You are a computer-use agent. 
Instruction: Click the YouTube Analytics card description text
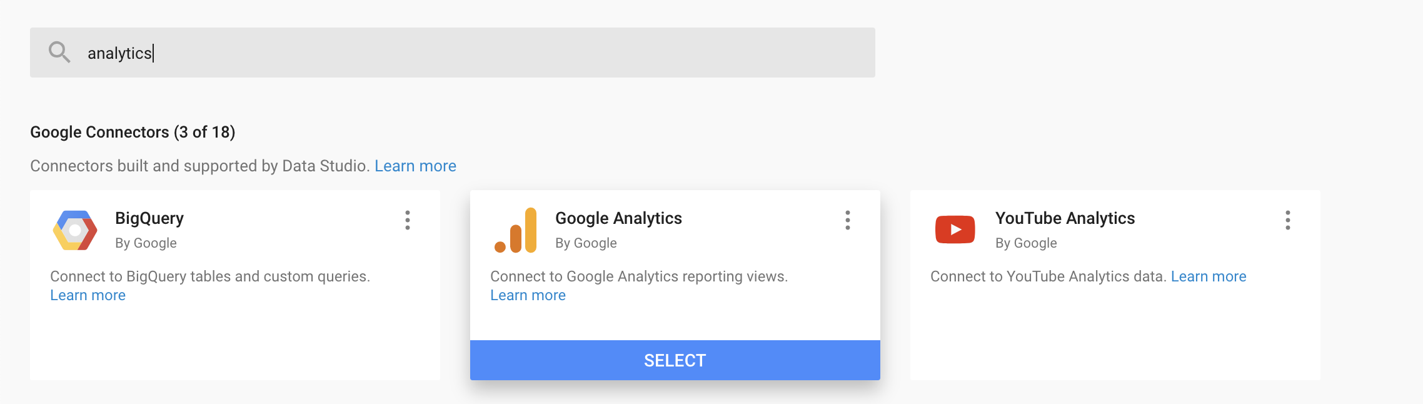(x=1048, y=276)
